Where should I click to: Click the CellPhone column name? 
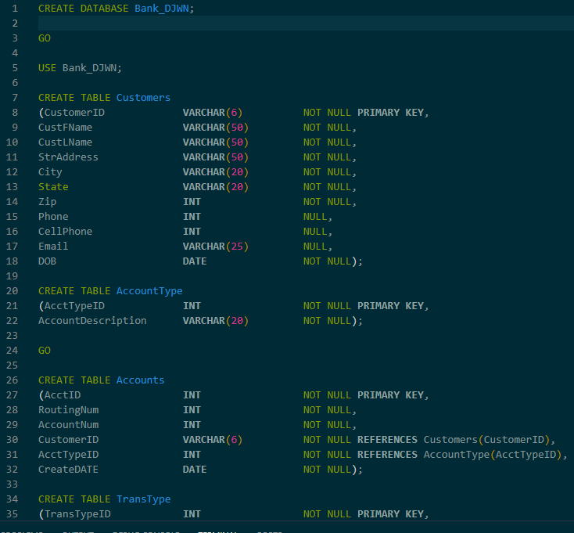(x=65, y=232)
